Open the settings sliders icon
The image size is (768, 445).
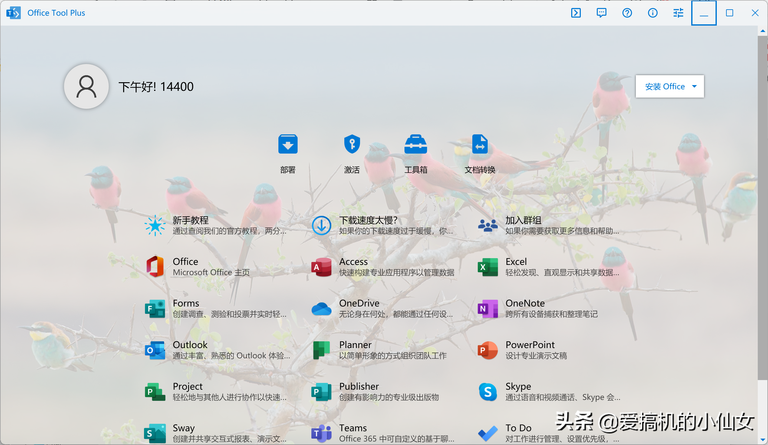pos(678,13)
